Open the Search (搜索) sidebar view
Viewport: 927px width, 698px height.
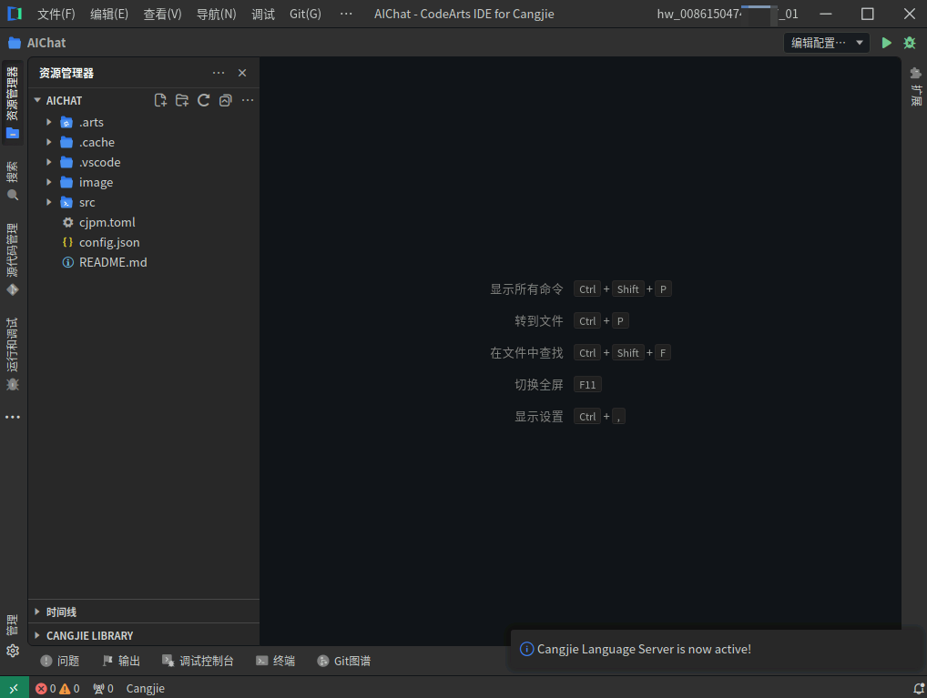13,181
